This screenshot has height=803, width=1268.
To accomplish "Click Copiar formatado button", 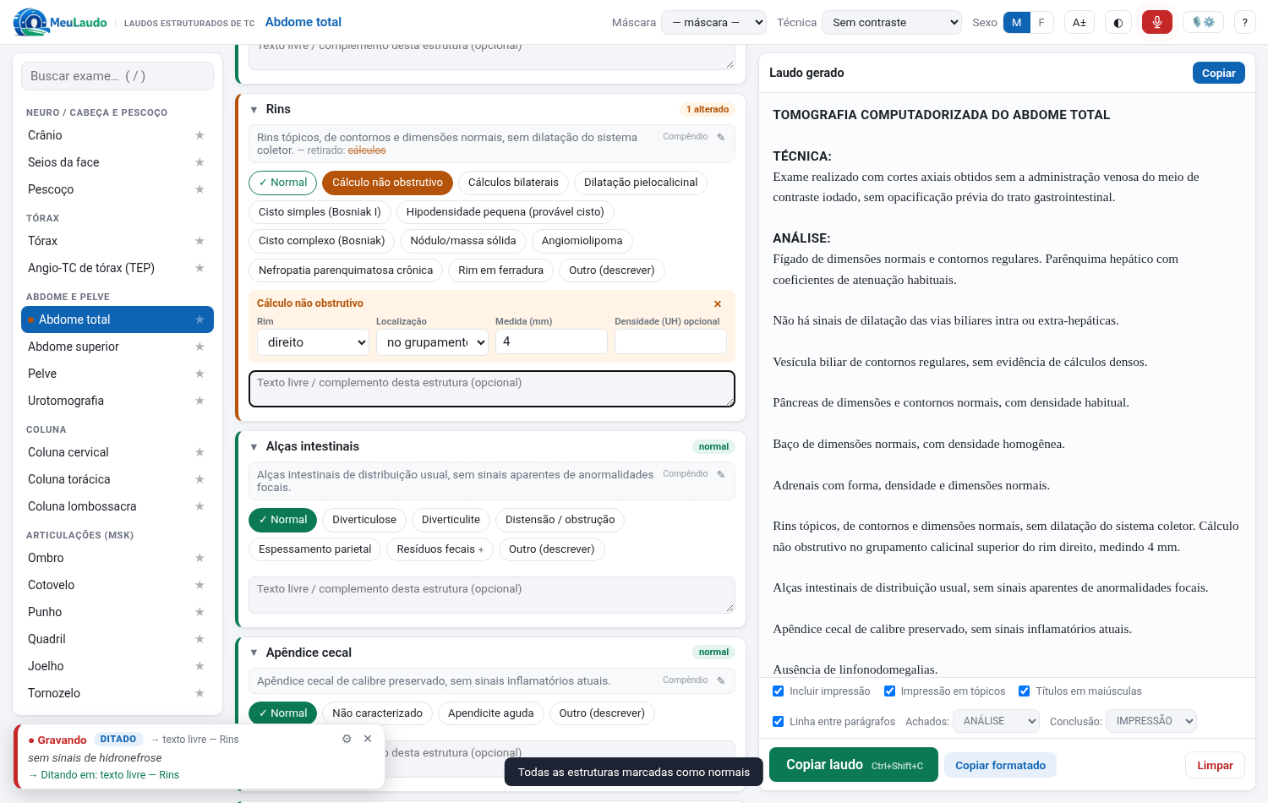I will coord(1000,766).
